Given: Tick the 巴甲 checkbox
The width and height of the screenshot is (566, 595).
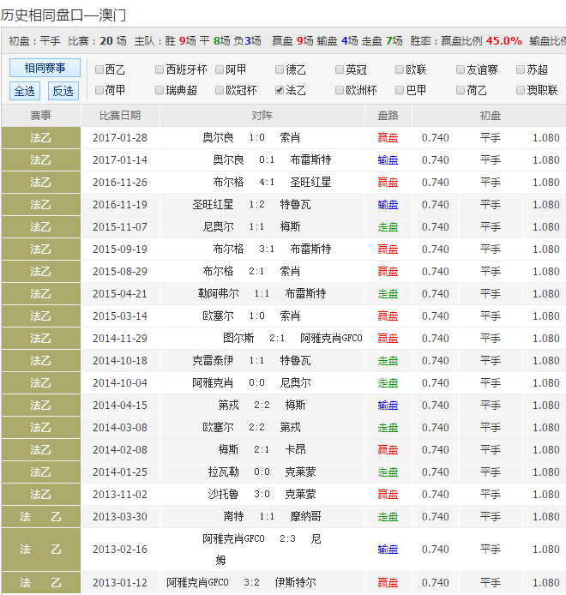Looking at the screenshot, I should click(400, 90).
